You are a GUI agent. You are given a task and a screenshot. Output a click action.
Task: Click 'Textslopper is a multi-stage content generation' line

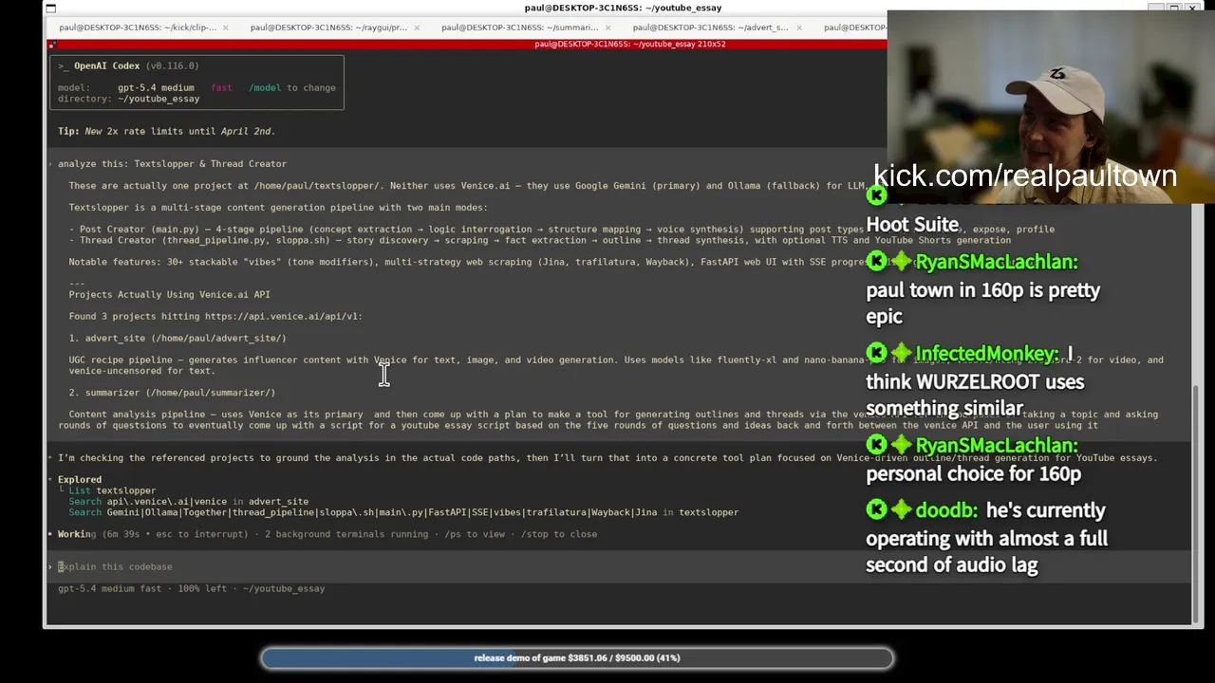point(278,207)
